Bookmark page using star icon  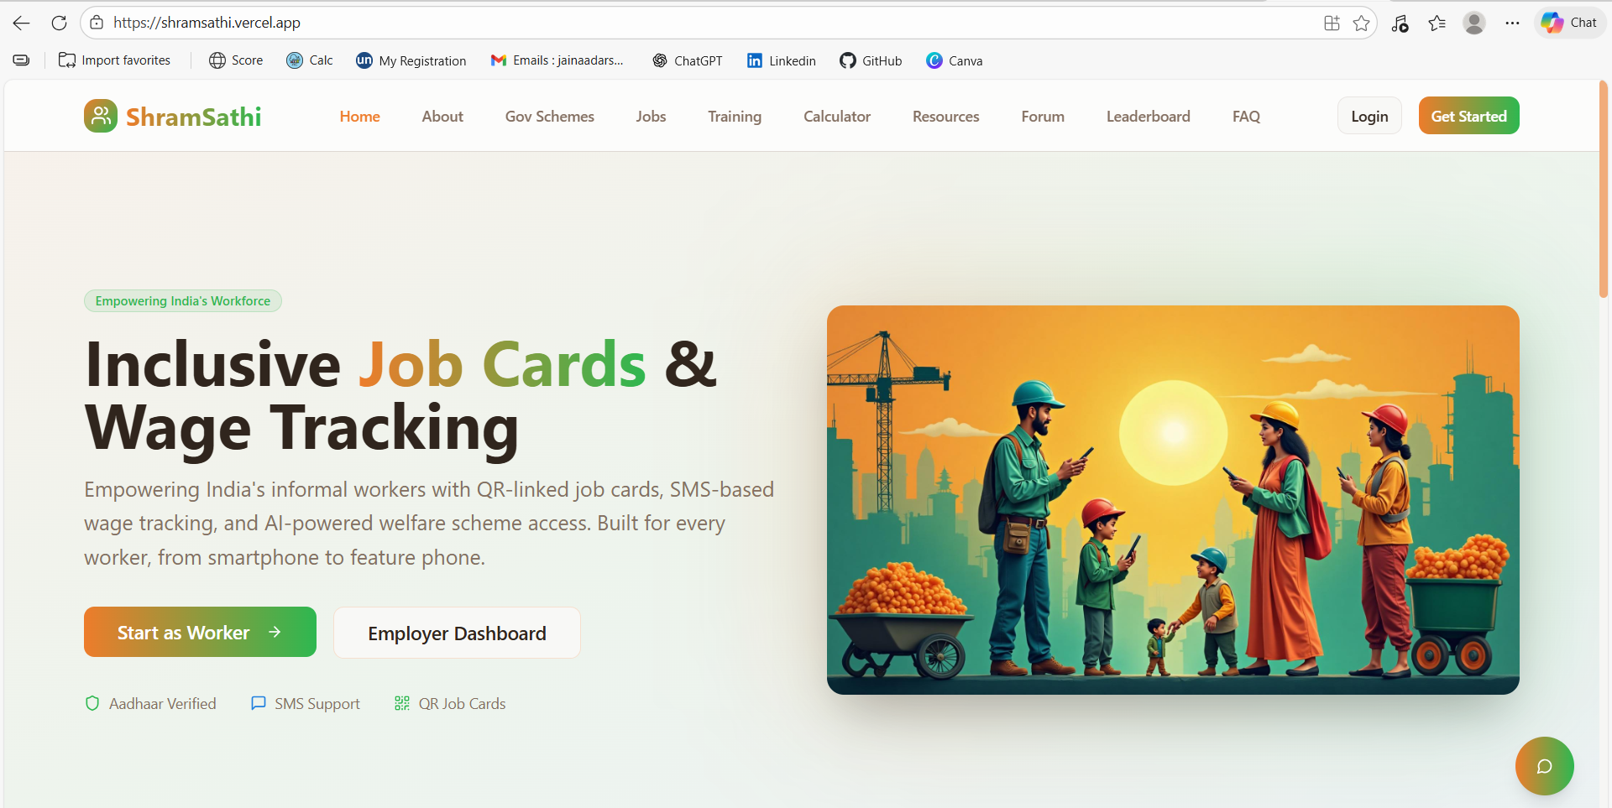[1362, 23]
